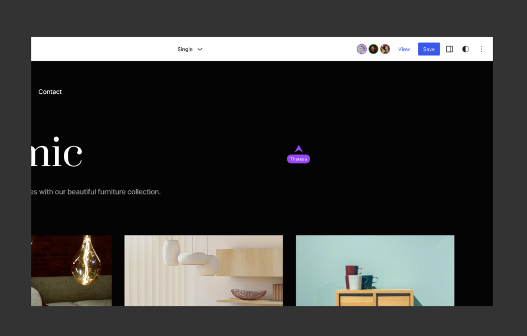
Task: Open the View link in toolbar
Action: click(x=404, y=49)
